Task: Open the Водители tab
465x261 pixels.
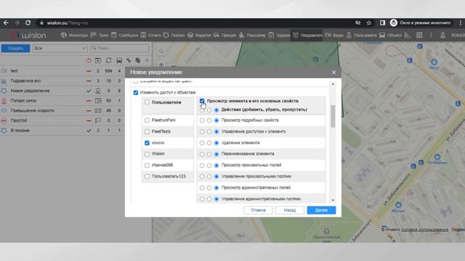Action: [199, 36]
